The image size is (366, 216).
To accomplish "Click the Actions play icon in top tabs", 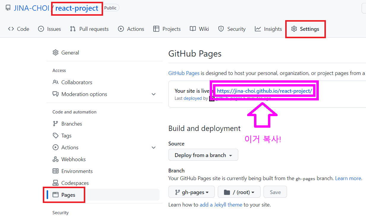I will [121, 29].
